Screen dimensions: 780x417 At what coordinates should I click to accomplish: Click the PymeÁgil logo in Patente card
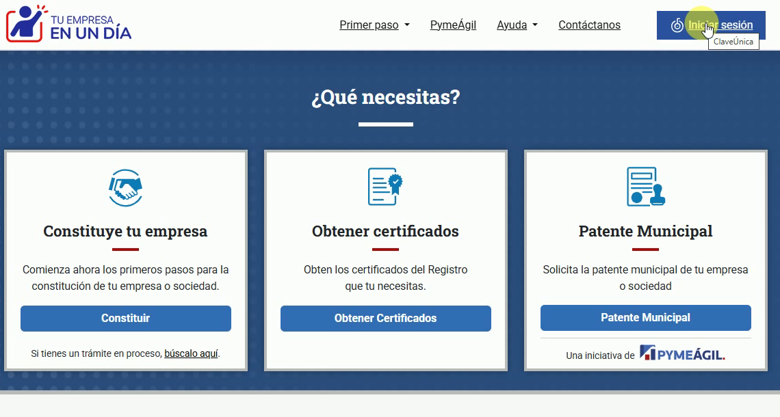[x=682, y=353]
